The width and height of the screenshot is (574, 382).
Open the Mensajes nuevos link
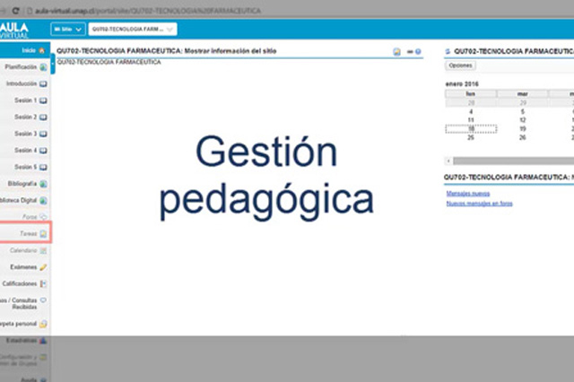[468, 193]
